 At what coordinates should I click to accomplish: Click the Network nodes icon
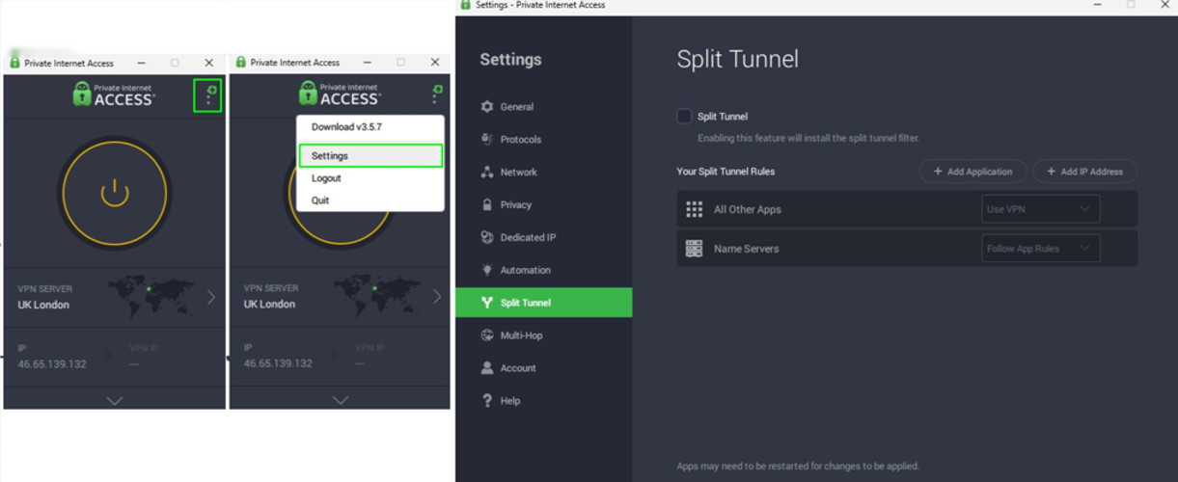(487, 173)
